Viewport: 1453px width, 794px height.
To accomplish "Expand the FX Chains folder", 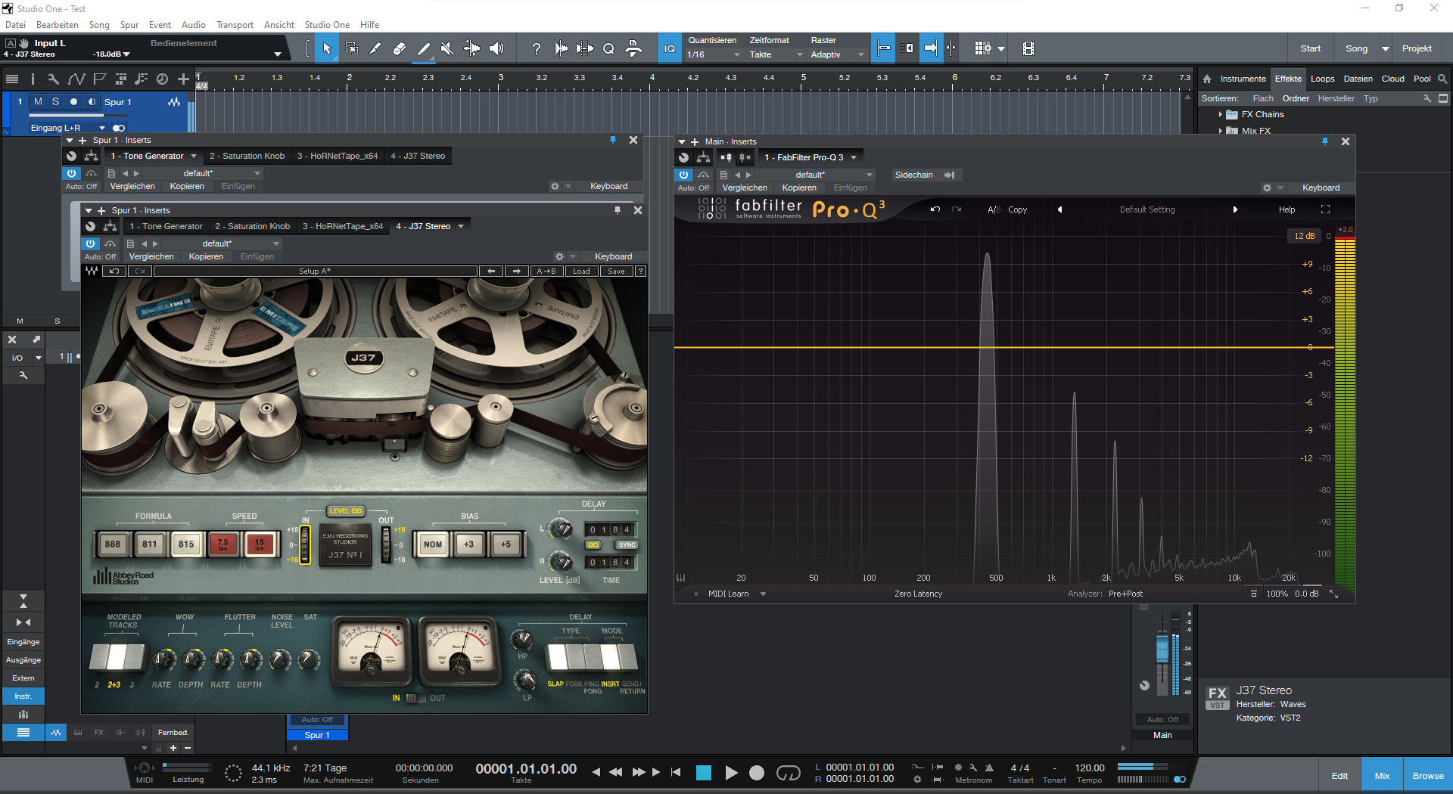I will click(x=1220, y=115).
